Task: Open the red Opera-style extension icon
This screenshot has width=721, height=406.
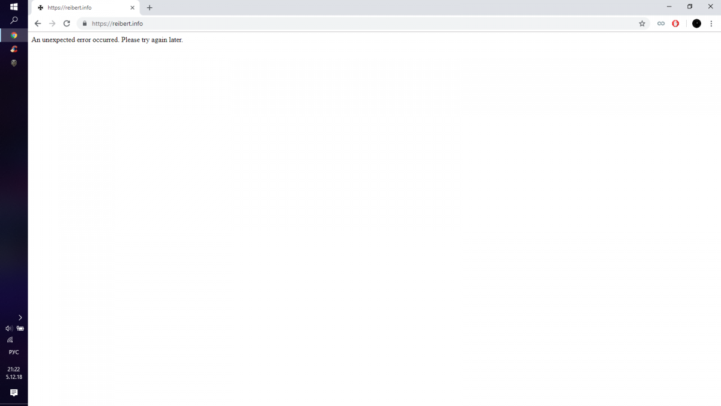Action: click(675, 23)
